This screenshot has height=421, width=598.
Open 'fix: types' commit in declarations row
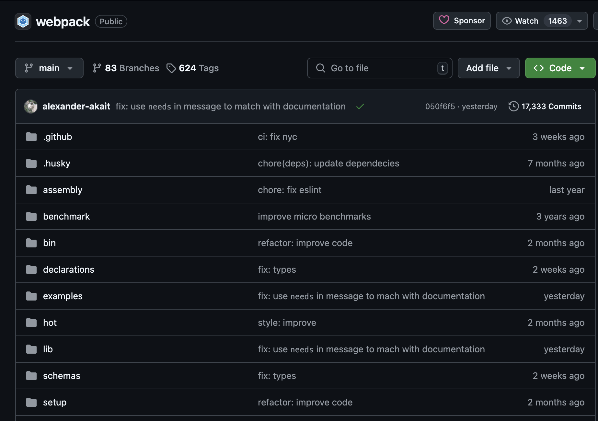click(277, 269)
